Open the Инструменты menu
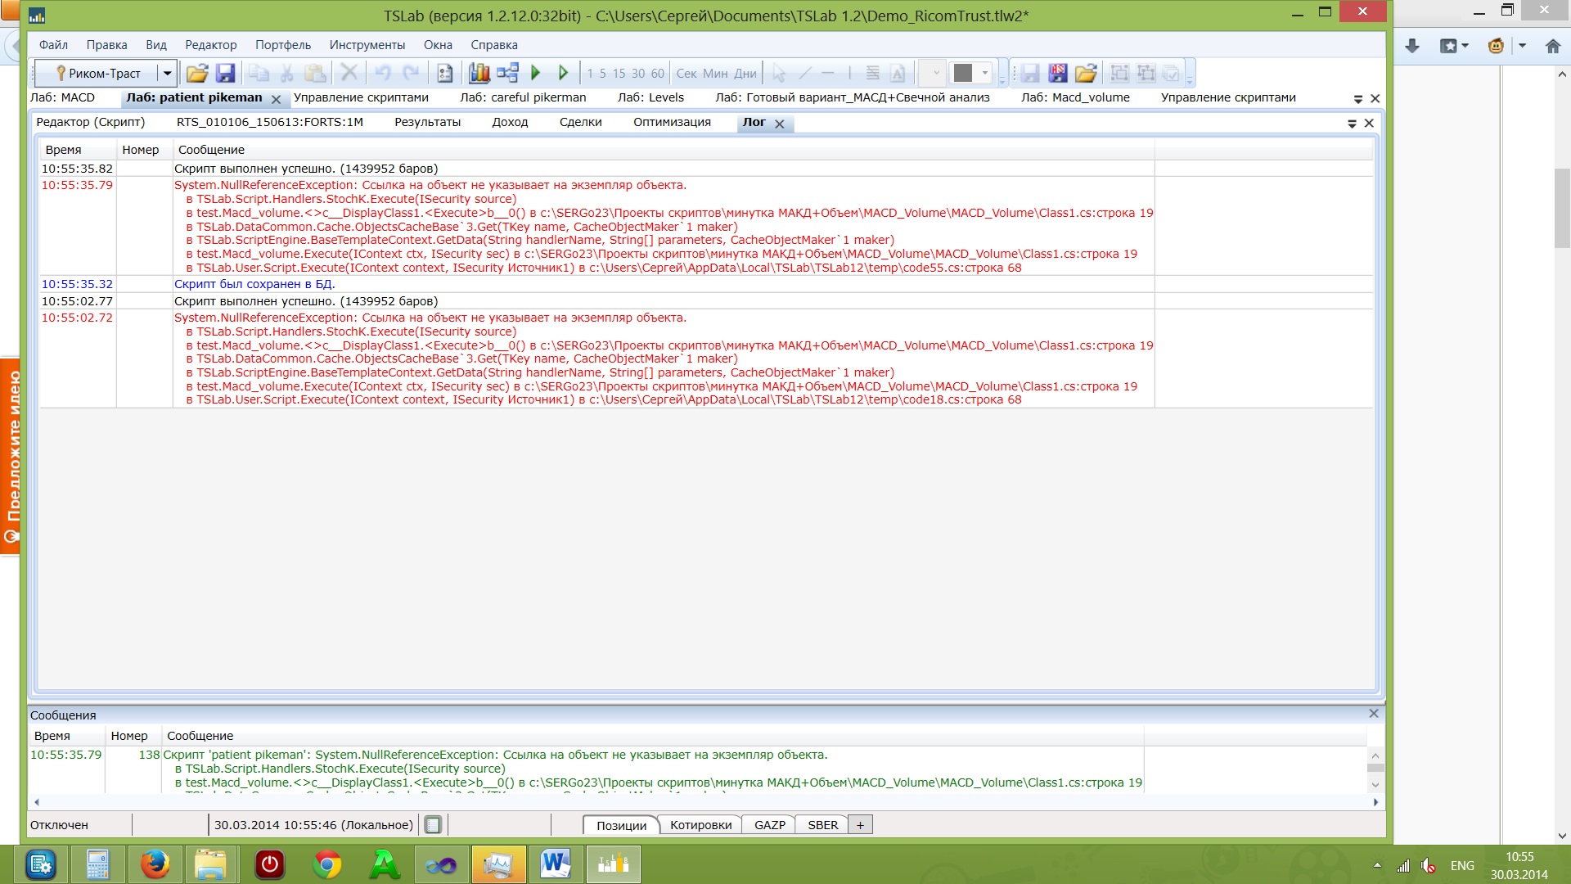Image resolution: width=1571 pixels, height=884 pixels. click(367, 45)
